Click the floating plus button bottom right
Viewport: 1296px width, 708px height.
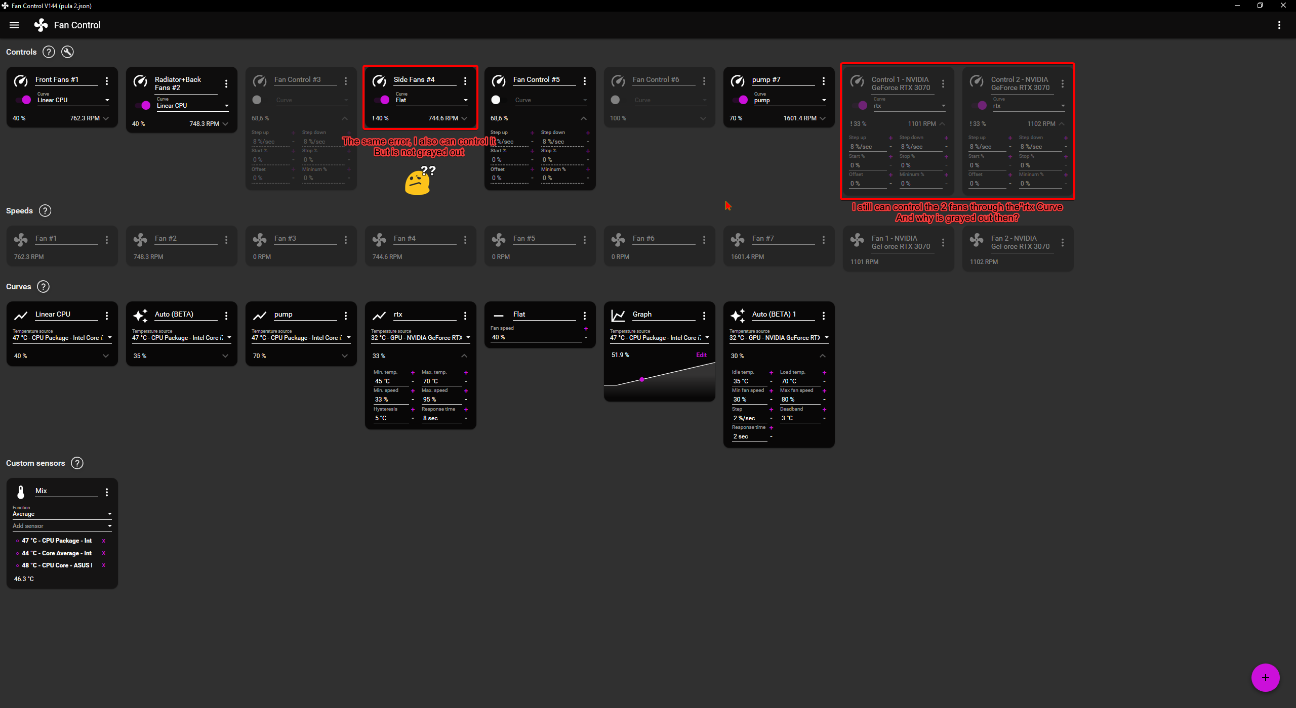tap(1265, 677)
